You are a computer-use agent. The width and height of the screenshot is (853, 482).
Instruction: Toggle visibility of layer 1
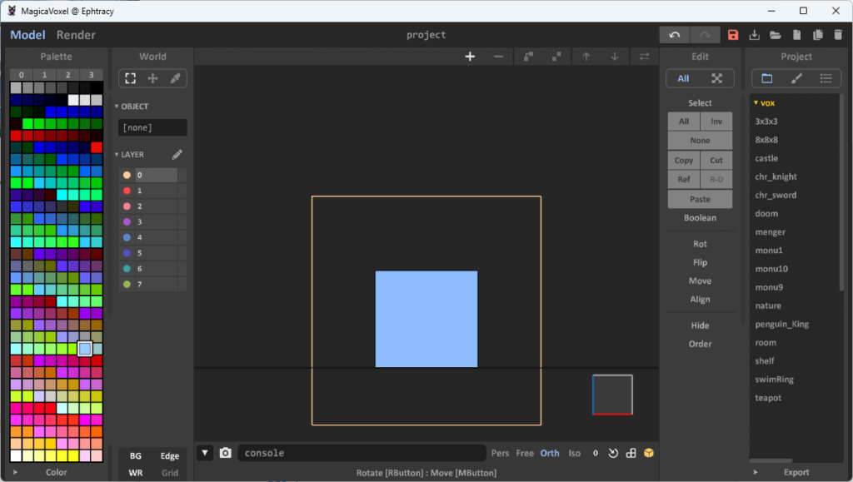(127, 191)
